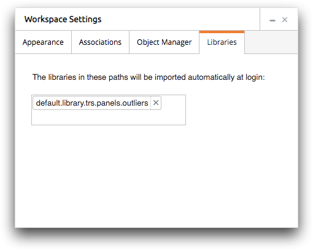The height and width of the screenshot is (250, 313).
Task: Remove the default.library.trs.panels.outliers path tag
Action: [x=156, y=103]
